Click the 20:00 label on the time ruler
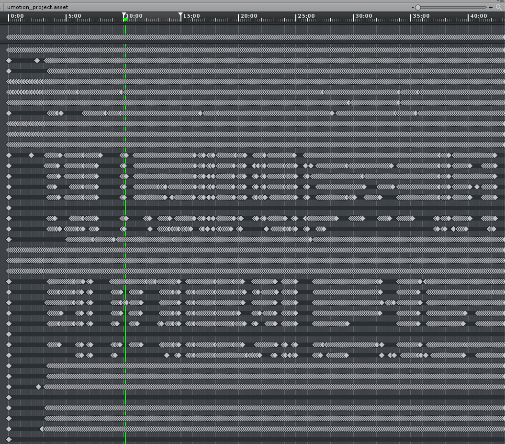 click(x=249, y=16)
